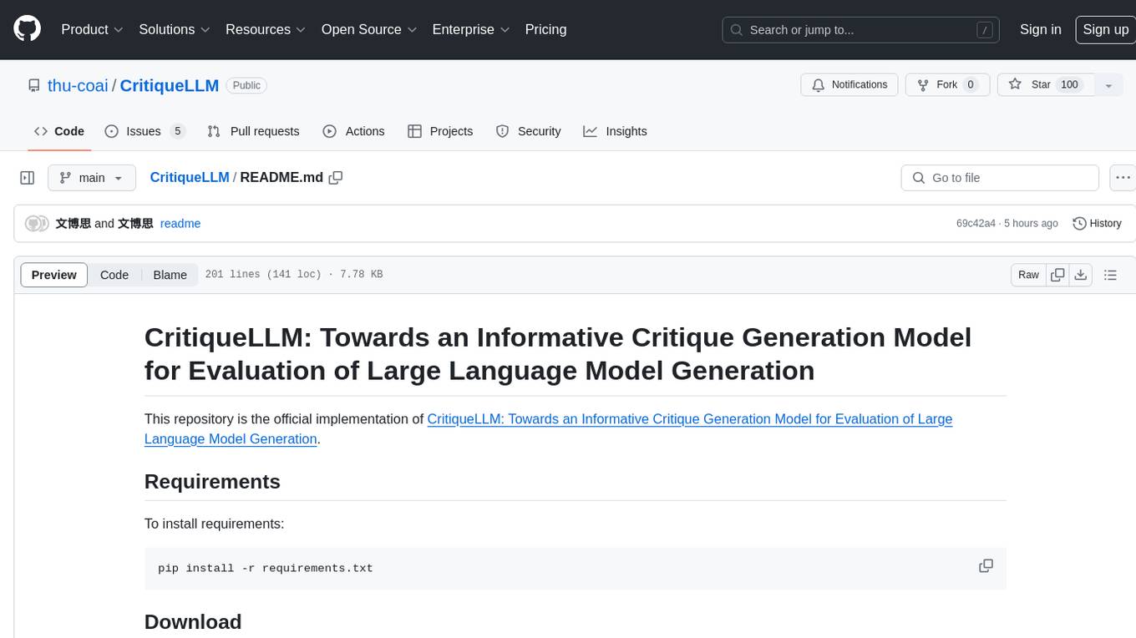Open the readme commit message link
Viewport: 1136px width, 638px height.
[x=180, y=223]
